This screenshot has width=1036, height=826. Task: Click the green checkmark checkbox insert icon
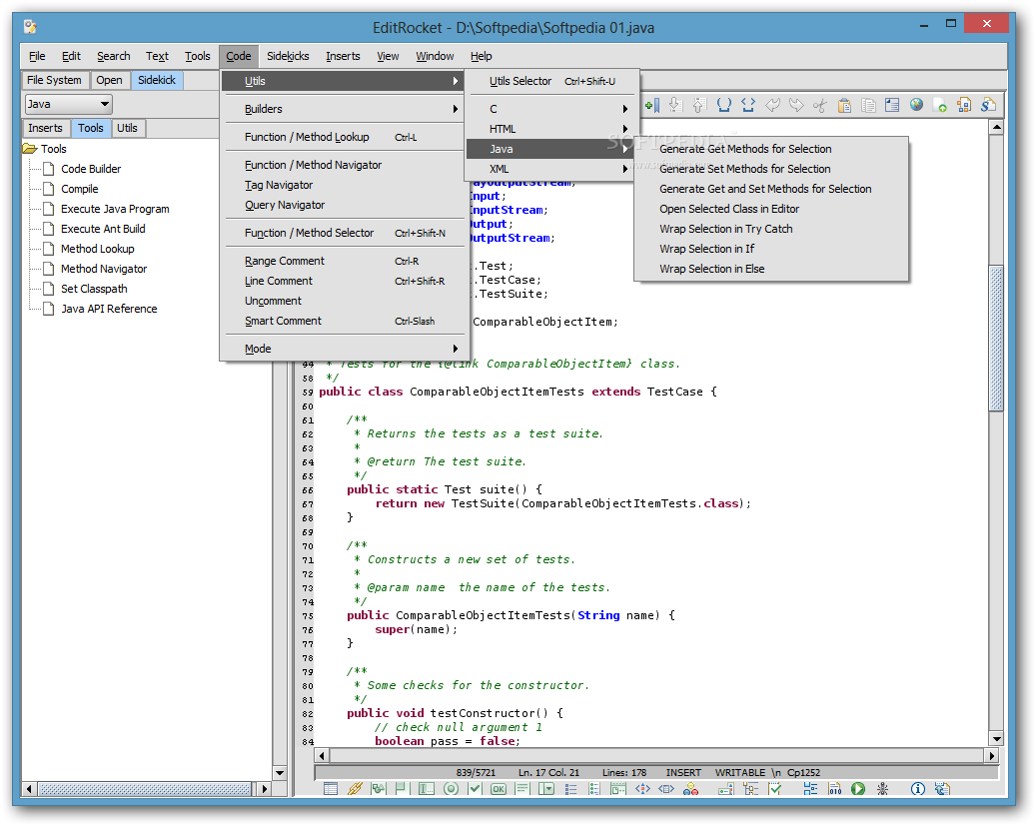coord(476,788)
